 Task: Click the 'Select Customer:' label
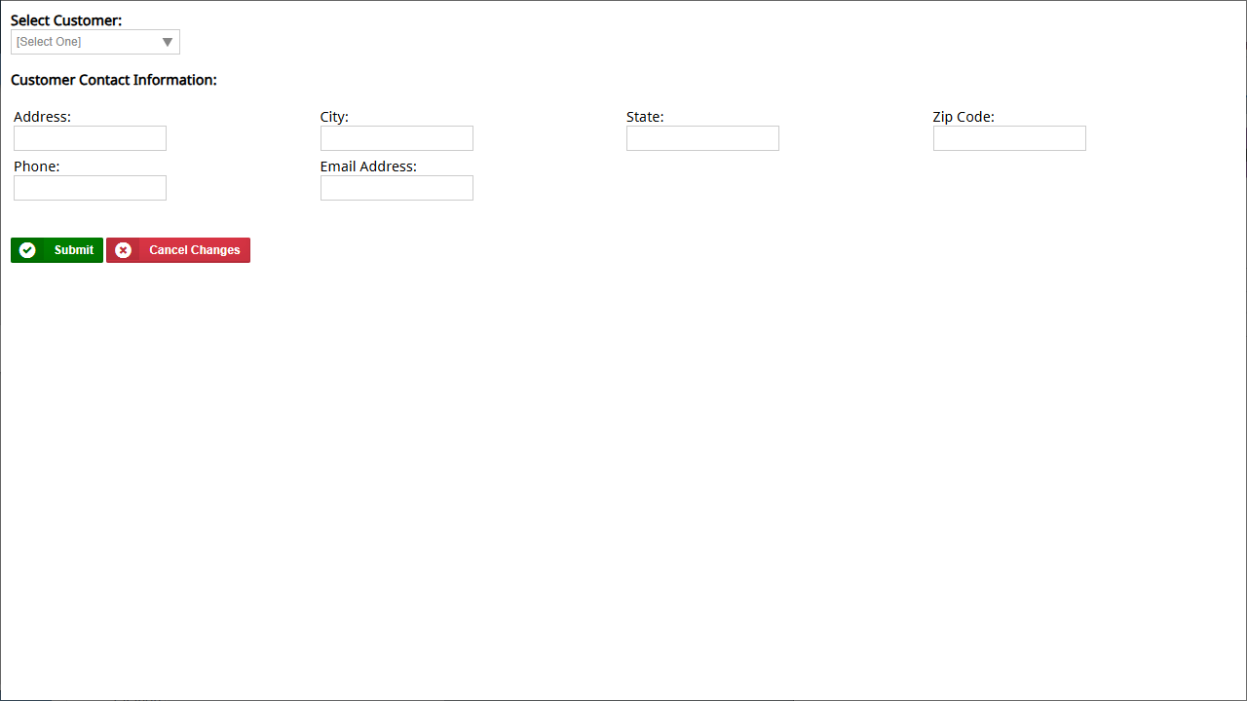click(x=66, y=20)
